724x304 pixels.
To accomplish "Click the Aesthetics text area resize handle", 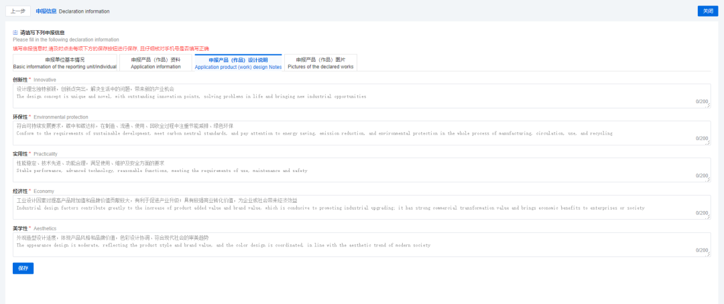I will (x=709, y=254).
